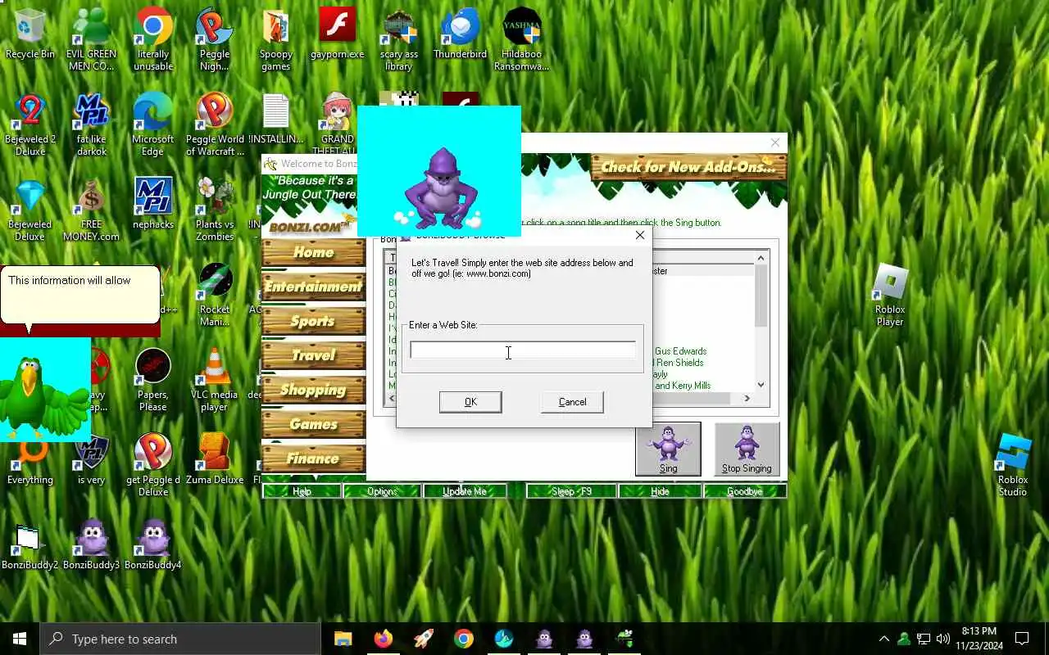Select the Papers, Please desktop icon
The height and width of the screenshot is (655, 1049).
153,380
